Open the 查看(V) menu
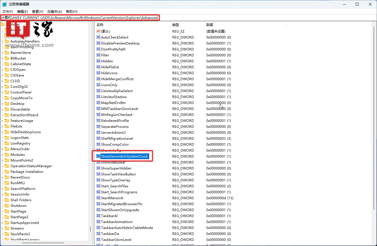 pyautogui.click(x=38, y=11)
